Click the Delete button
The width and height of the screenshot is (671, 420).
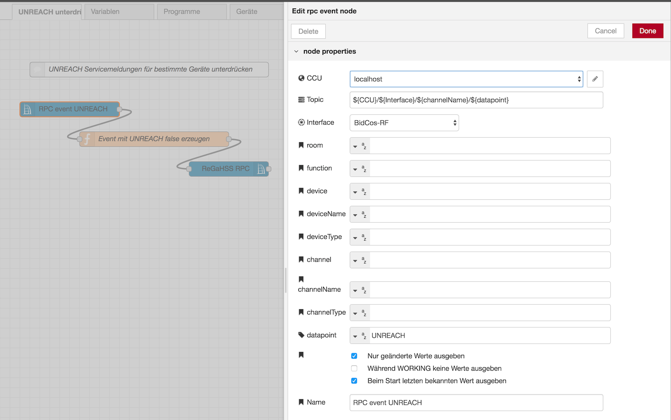point(308,31)
